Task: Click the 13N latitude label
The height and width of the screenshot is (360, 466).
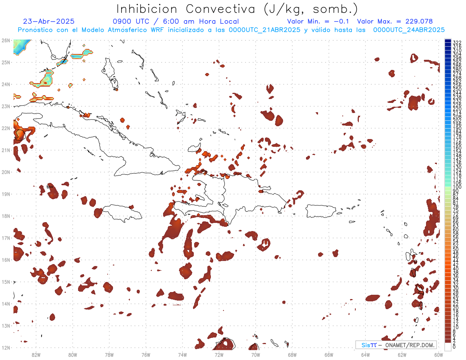Action: tap(5, 325)
